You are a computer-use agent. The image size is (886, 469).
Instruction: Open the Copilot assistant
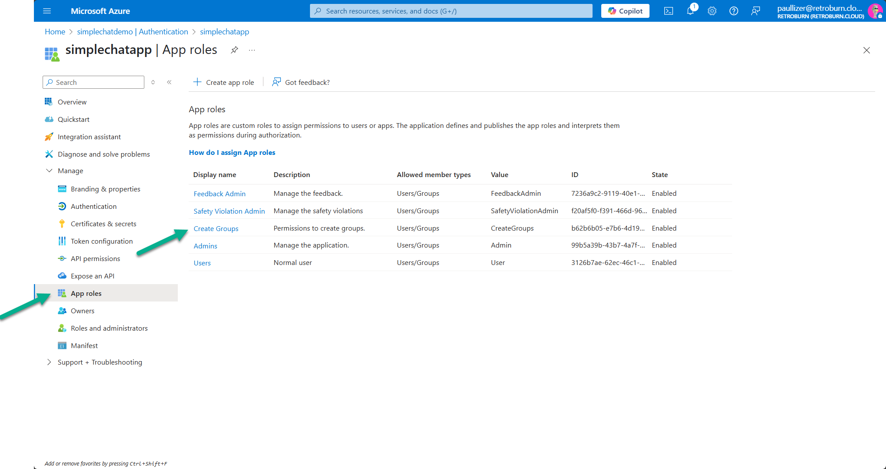click(x=625, y=11)
